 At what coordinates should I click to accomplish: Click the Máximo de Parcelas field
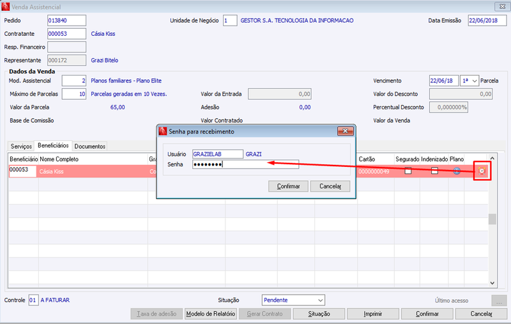coord(74,94)
